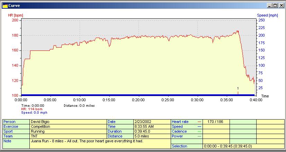The height and width of the screenshot is (152, 286).
Task: Click the lap marker 1 on the timeline
Action: pos(238,89)
